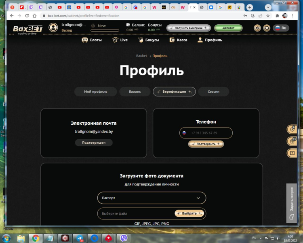Viewport: 303px width, 243px height.
Task: Open the saved passwords key icon
Action: click(245, 16)
